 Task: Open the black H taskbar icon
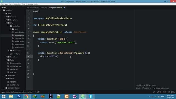pyautogui.click(x=51, y=97)
